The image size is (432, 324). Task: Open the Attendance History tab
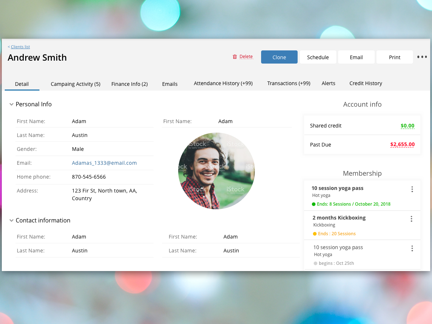pos(223,83)
